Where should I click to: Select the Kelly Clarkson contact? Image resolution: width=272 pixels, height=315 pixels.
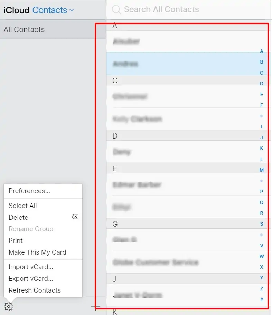[x=138, y=119]
